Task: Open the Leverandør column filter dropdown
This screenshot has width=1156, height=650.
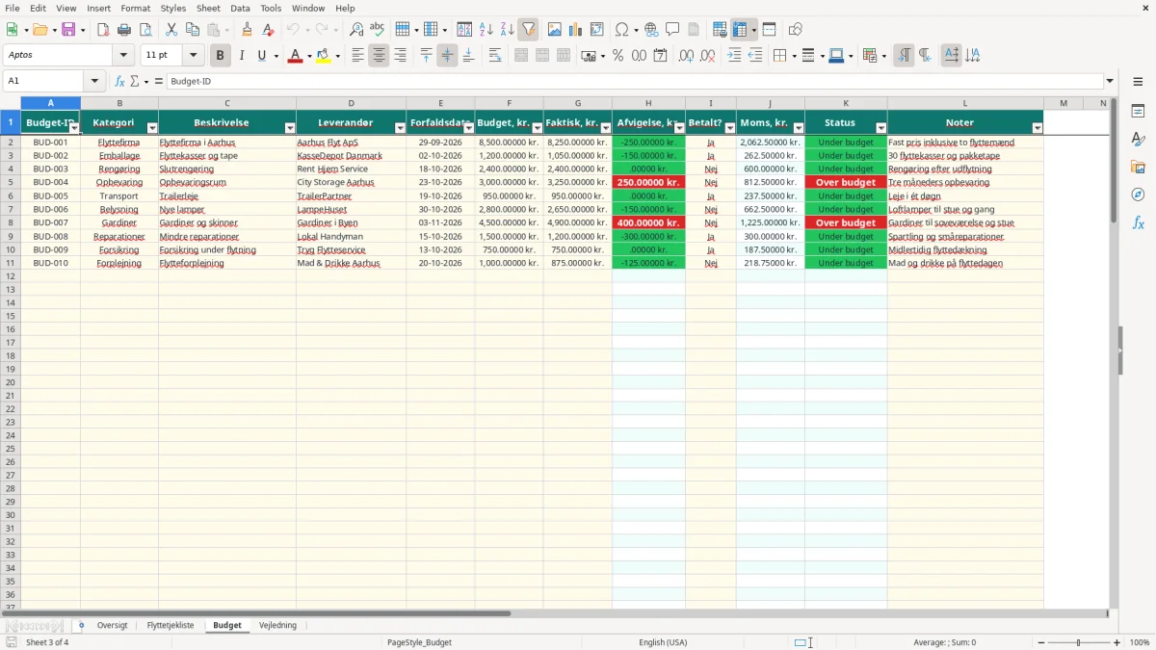Action: point(400,128)
